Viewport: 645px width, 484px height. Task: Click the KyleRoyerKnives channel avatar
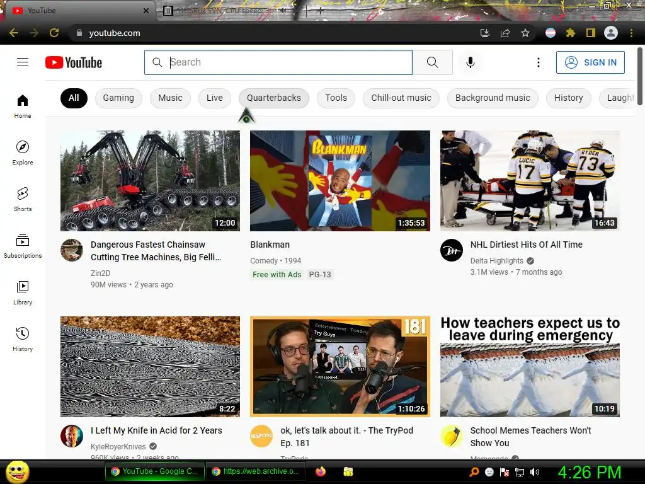[72, 436]
